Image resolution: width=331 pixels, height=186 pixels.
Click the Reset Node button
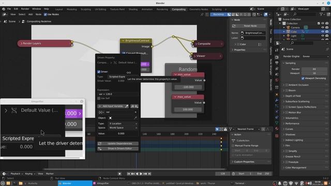(x=248, y=26)
